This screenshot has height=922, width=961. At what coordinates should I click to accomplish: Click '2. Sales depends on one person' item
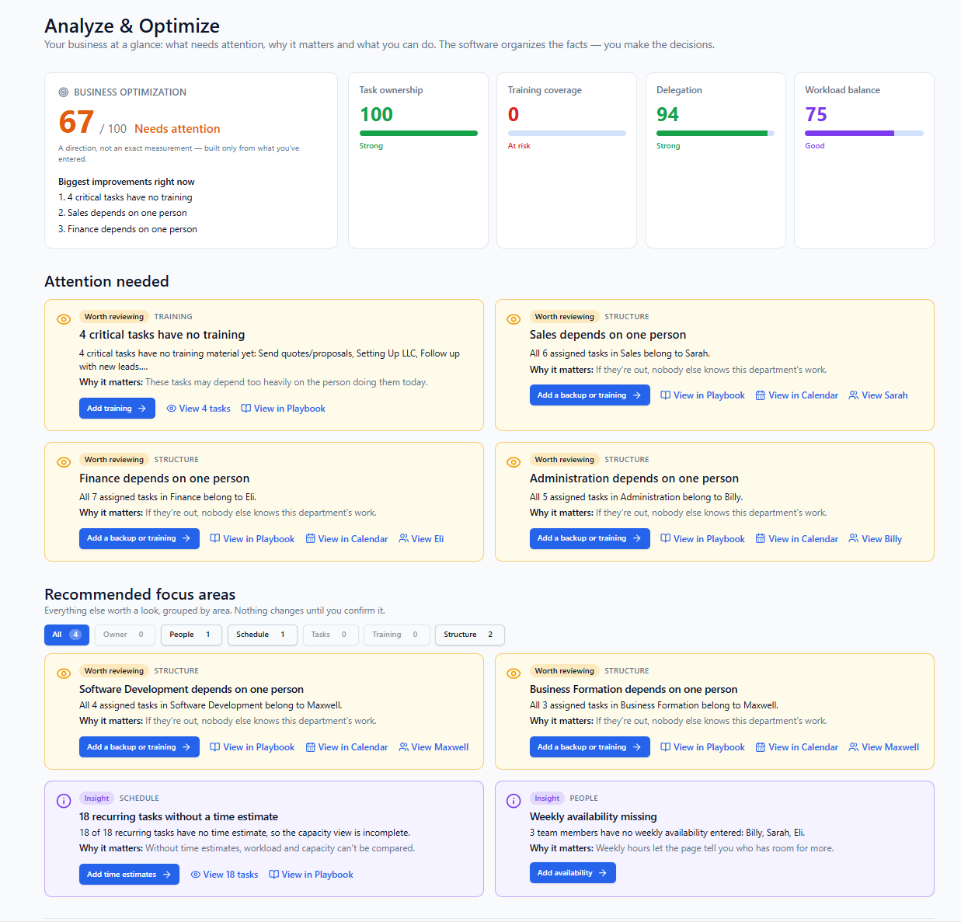pyautogui.click(x=123, y=213)
